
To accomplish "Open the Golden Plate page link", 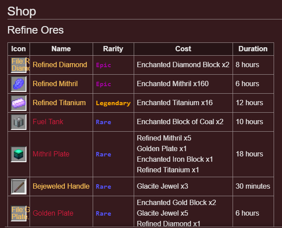I will (53, 213).
